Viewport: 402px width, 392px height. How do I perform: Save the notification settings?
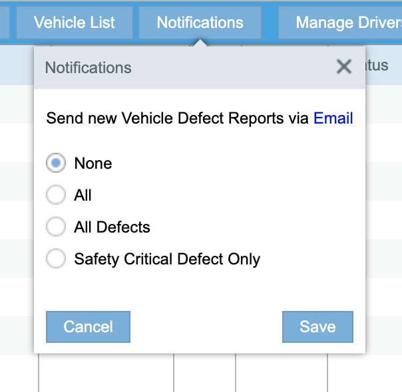[317, 327]
